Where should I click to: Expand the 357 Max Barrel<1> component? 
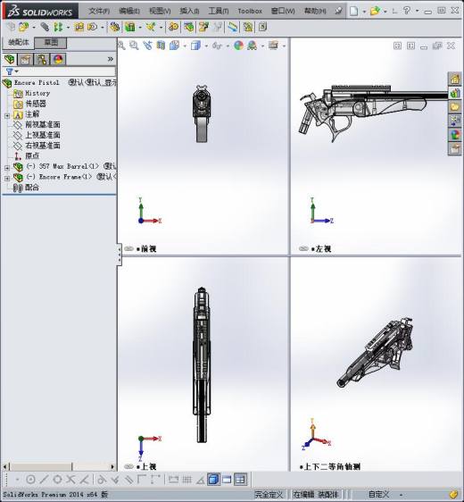click(x=7, y=168)
